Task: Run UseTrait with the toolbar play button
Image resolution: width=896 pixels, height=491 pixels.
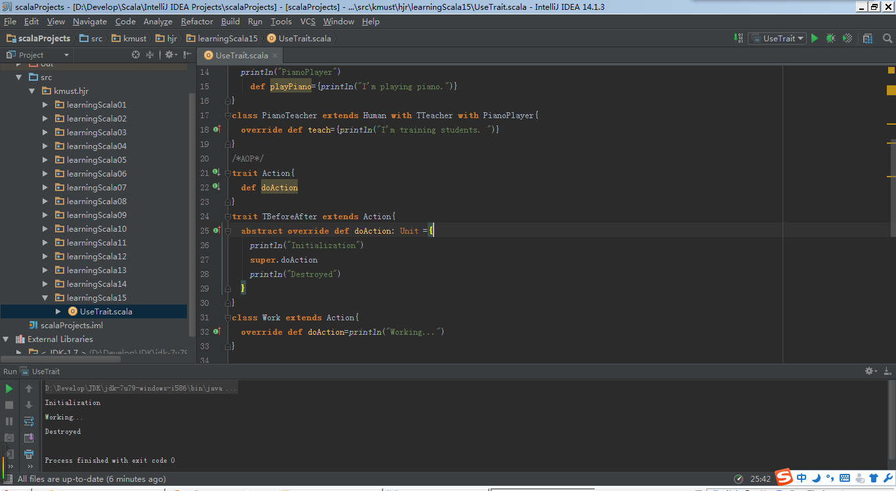Action: [x=815, y=39]
